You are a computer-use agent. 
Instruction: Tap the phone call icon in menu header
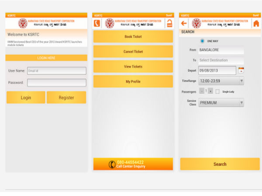point(97,24)
